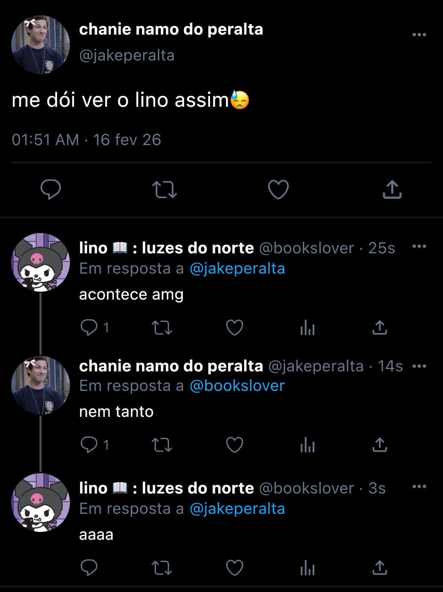Open lino's Kuromi avatar on 'aaaa' reply
Screen dimensions: 443x592
[x=41, y=503]
